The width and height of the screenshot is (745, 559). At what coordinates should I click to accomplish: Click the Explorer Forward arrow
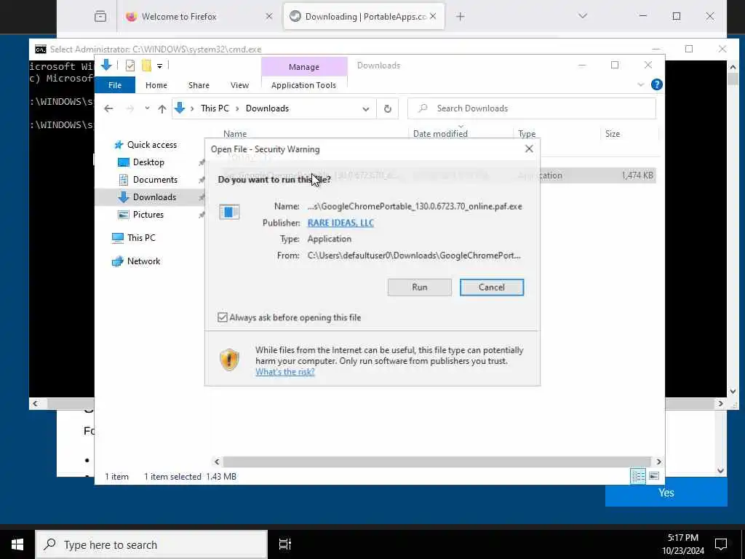(x=130, y=108)
